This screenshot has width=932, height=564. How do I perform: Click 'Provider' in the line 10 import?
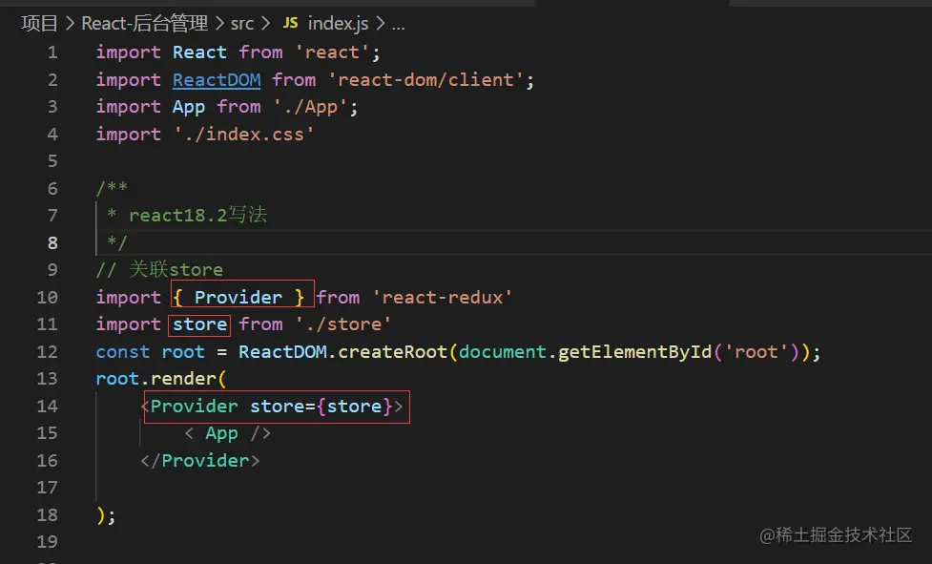tap(238, 297)
